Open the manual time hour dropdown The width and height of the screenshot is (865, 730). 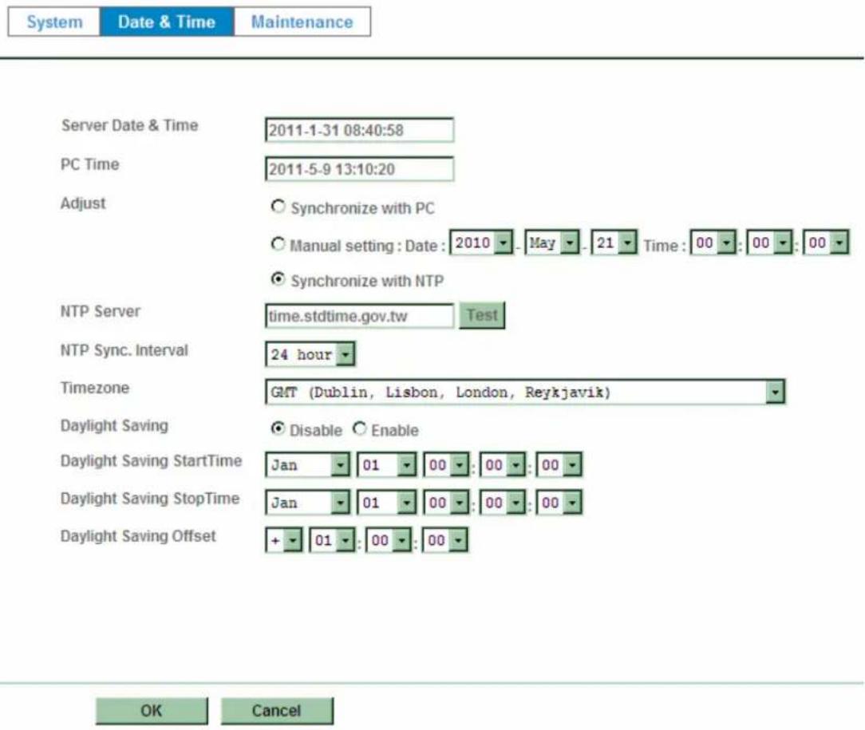pos(713,243)
